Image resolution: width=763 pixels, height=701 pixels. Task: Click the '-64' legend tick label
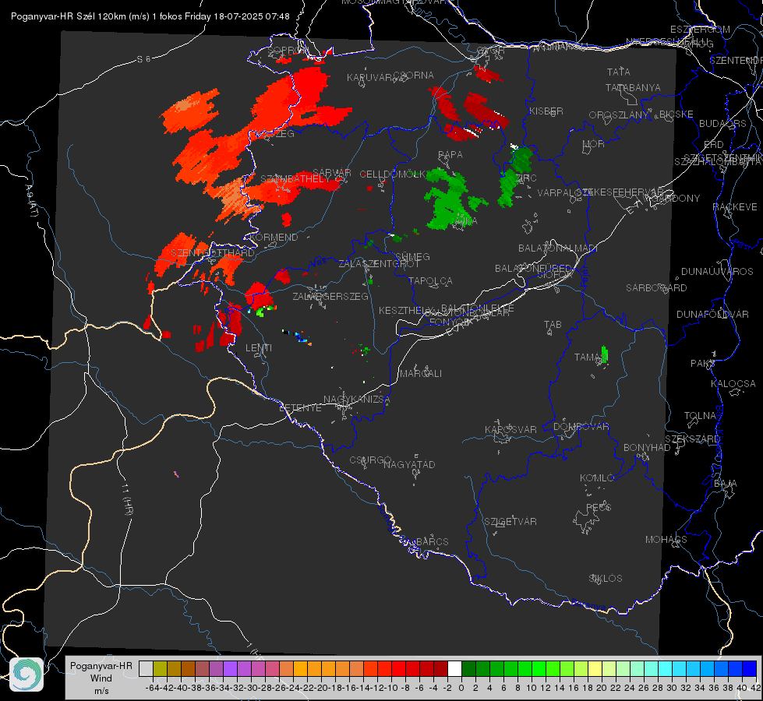coord(153,688)
